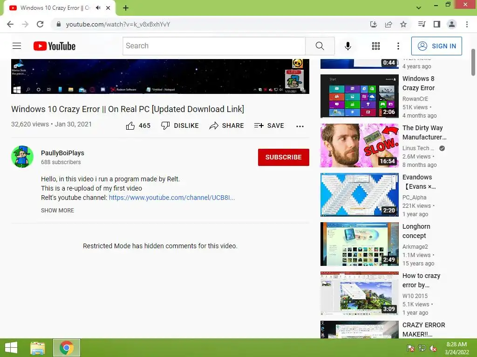Screen dimensions: 477x357
Task: Toggle Chrome side panel
Action: click(437, 24)
